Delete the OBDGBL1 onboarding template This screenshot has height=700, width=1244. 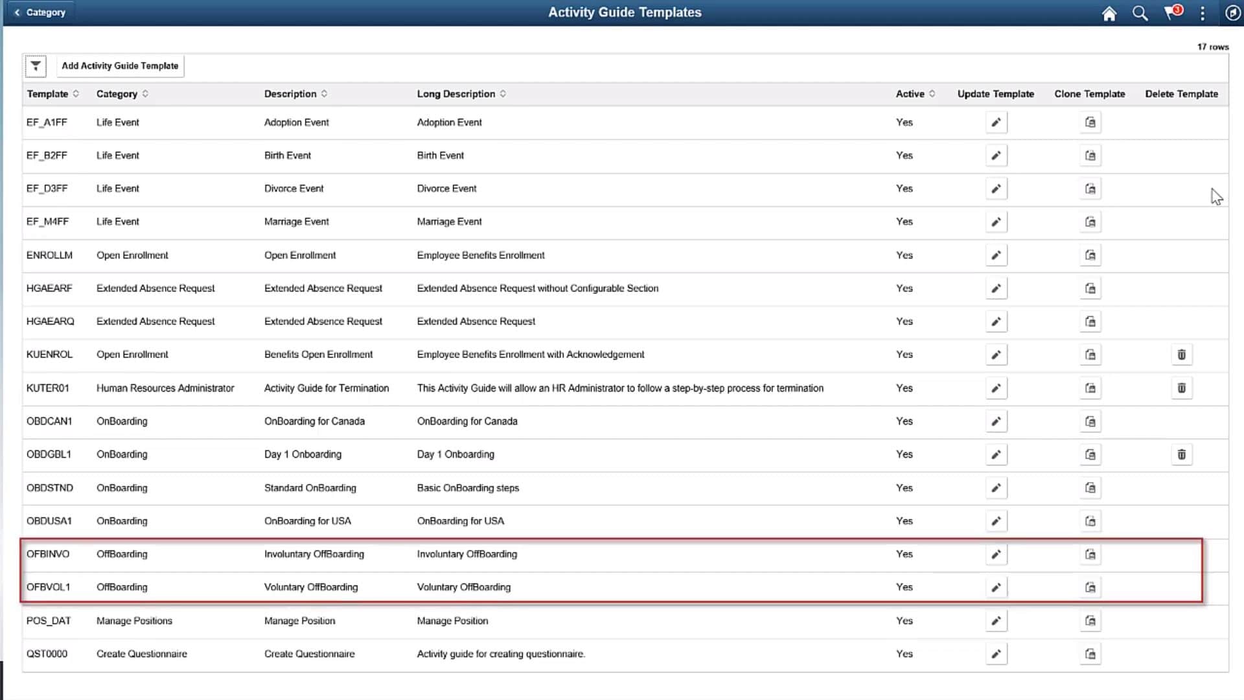pyautogui.click(x=1181, y=454)
